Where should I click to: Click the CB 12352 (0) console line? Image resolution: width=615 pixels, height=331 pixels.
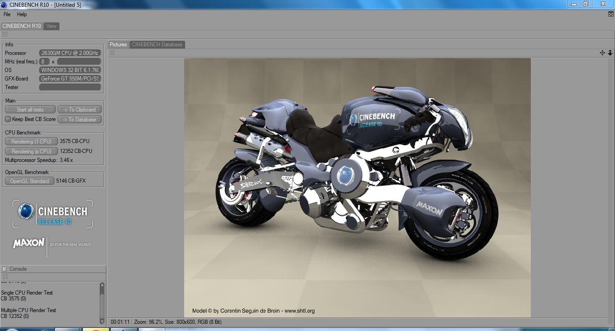pos(15,316)
